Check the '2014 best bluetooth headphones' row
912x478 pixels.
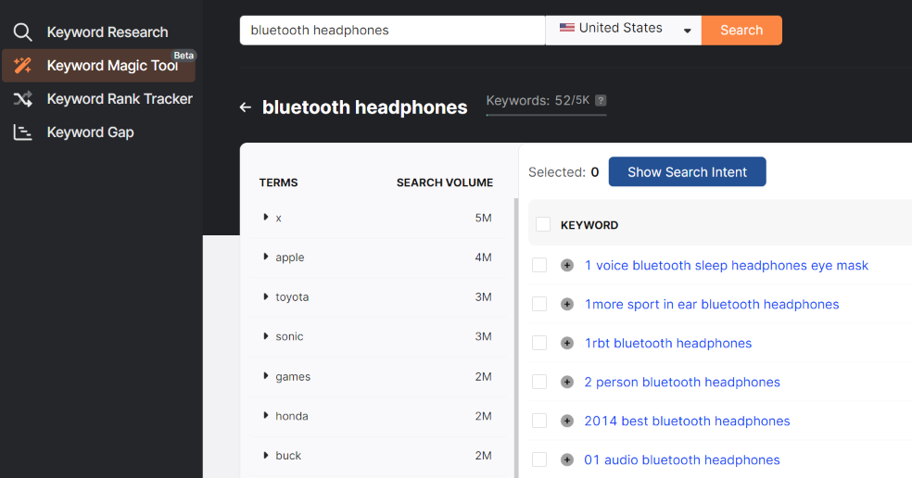click(539, 421)
